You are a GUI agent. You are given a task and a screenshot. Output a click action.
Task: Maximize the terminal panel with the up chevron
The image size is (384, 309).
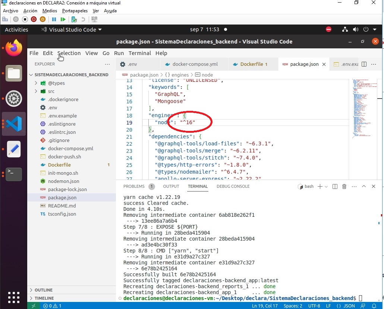coord(364,186)
